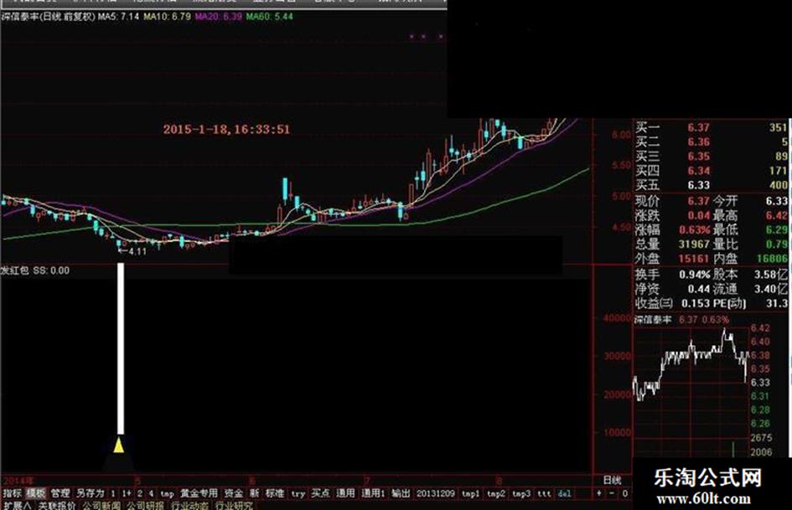Viewport: 792px width, 510px height.
Task: Switch to the 资金 template
Action: 233,493
